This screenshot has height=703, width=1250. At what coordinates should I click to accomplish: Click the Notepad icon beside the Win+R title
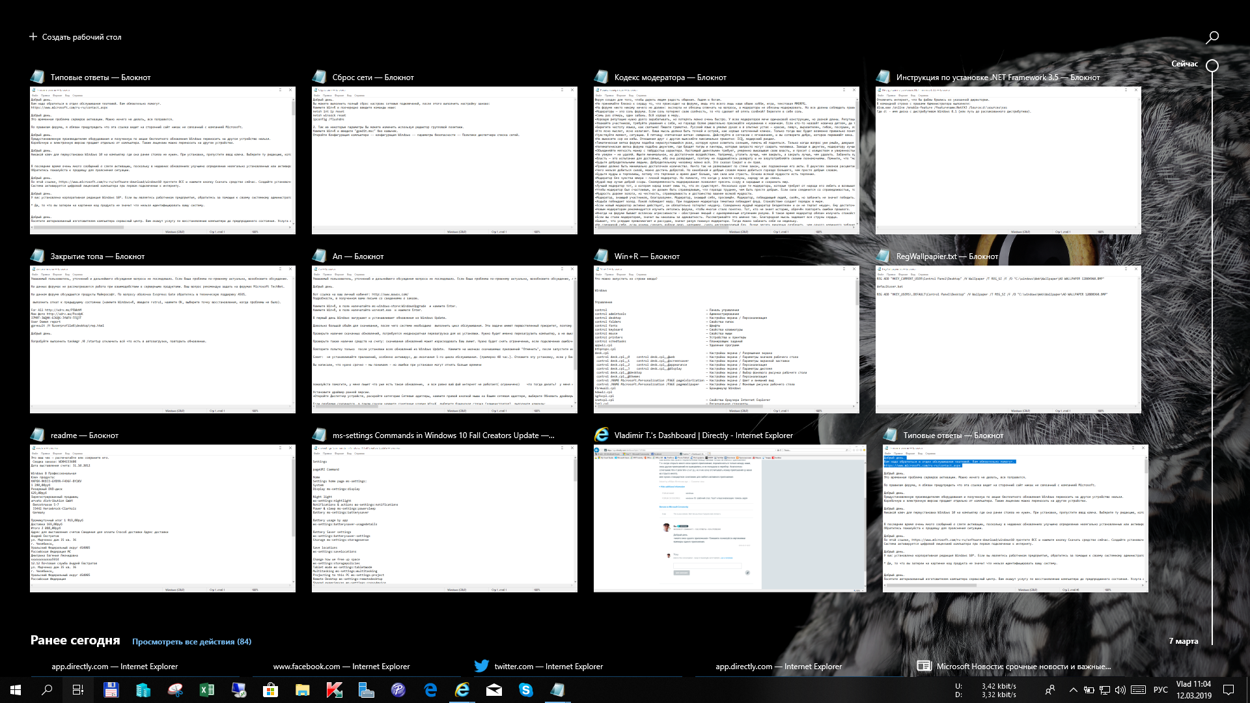point(602,256)
